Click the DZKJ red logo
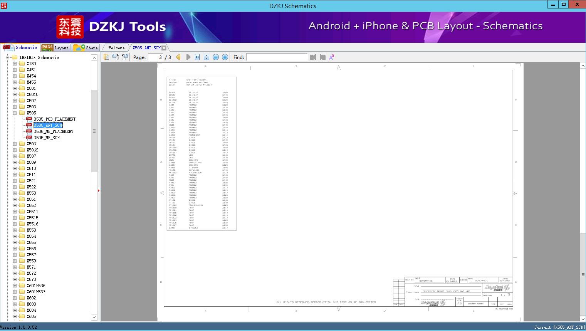Image resolution: width=586 pixels, height=331 pixels. point(70,27)
